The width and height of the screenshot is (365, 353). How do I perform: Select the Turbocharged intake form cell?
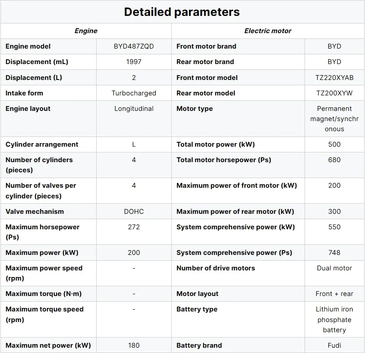tap(134, 93)
